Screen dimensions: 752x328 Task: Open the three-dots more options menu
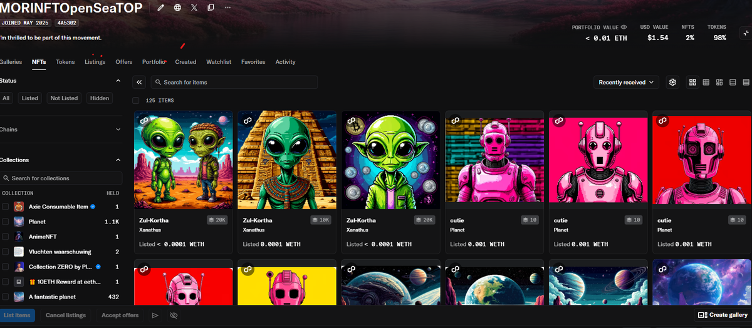(227, 8)
